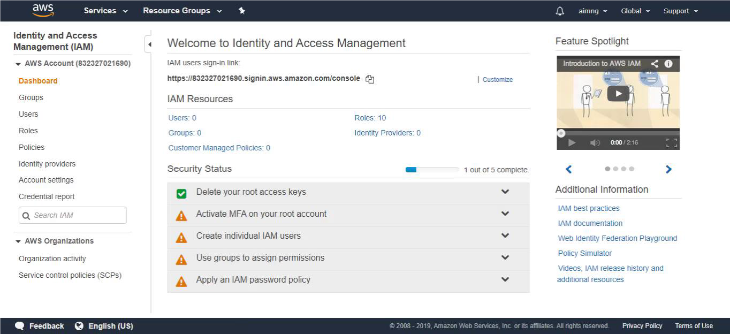Viewport: 730px width, 334px height.
Task: Open Videos, IAM release history link
Action: click(x=611, y=274)
